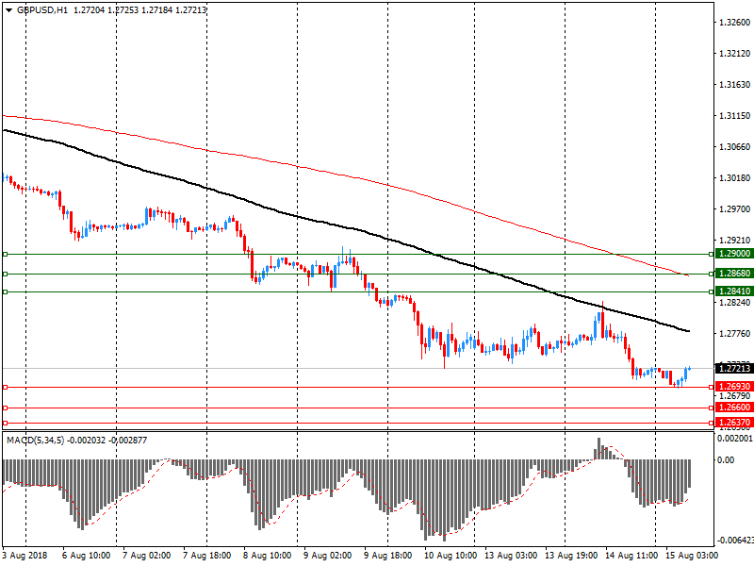Select the 1.28680 green level price label
This screenshot has height=566, width=754.
click(x=734, y=274)
